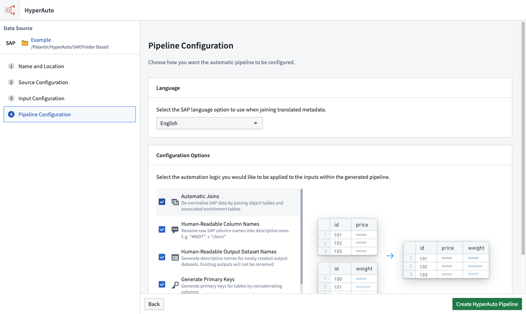Click the options list scrollbar
This screenshot has height=314, width=526.
(x=301, y=237)
